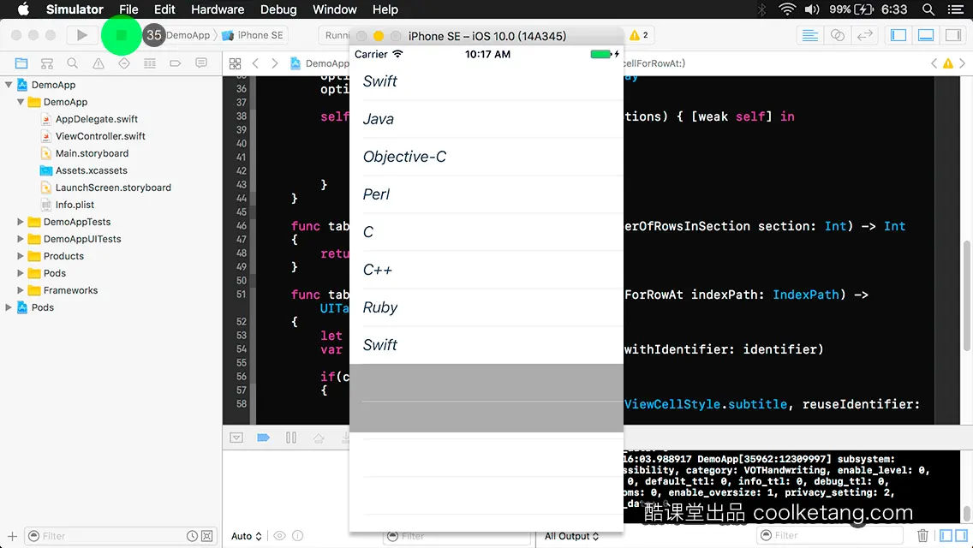Open the Hardware menu

point(218,9)
